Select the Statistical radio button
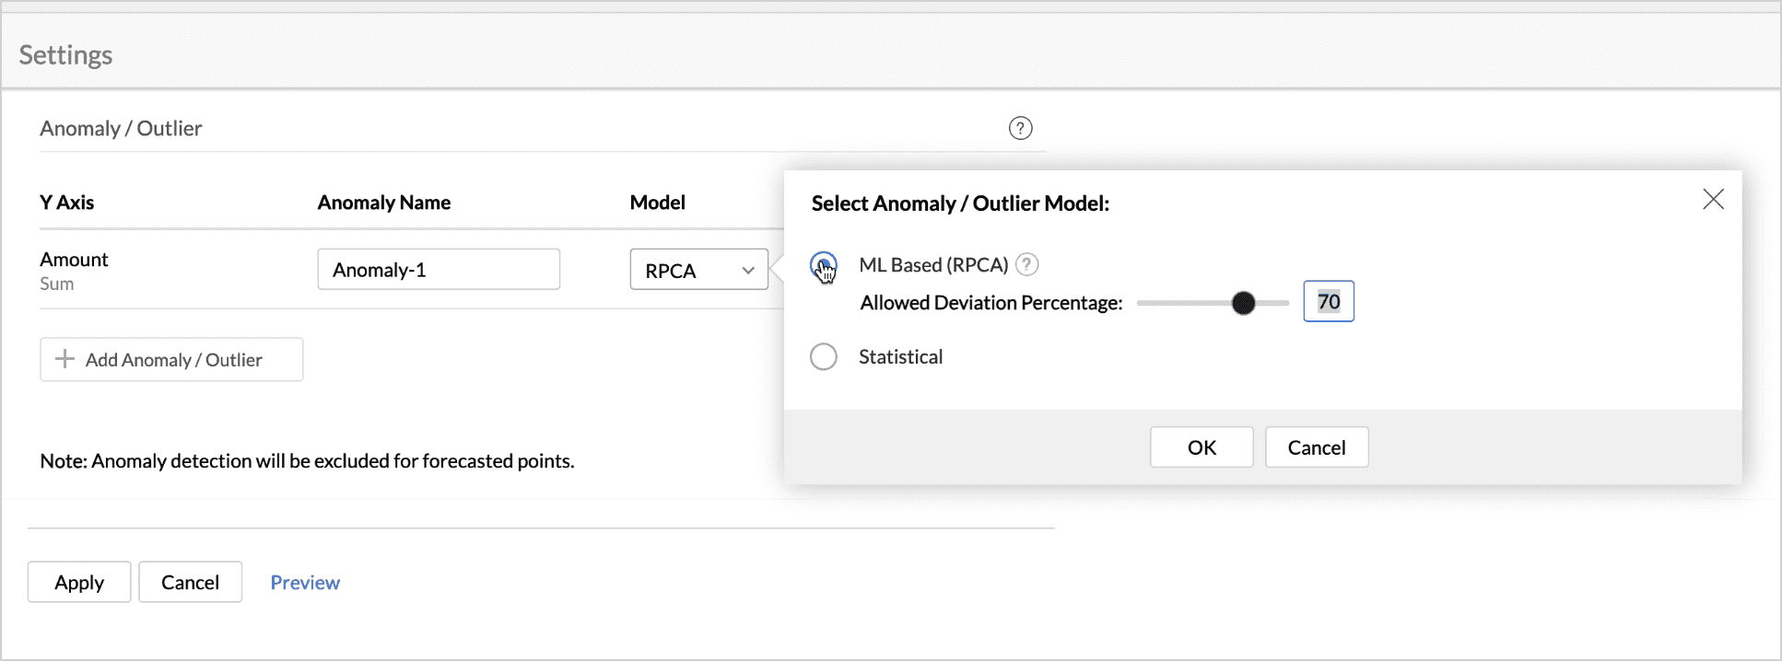1782x661 pixels. pyautogui.click(x=823, y=356)
